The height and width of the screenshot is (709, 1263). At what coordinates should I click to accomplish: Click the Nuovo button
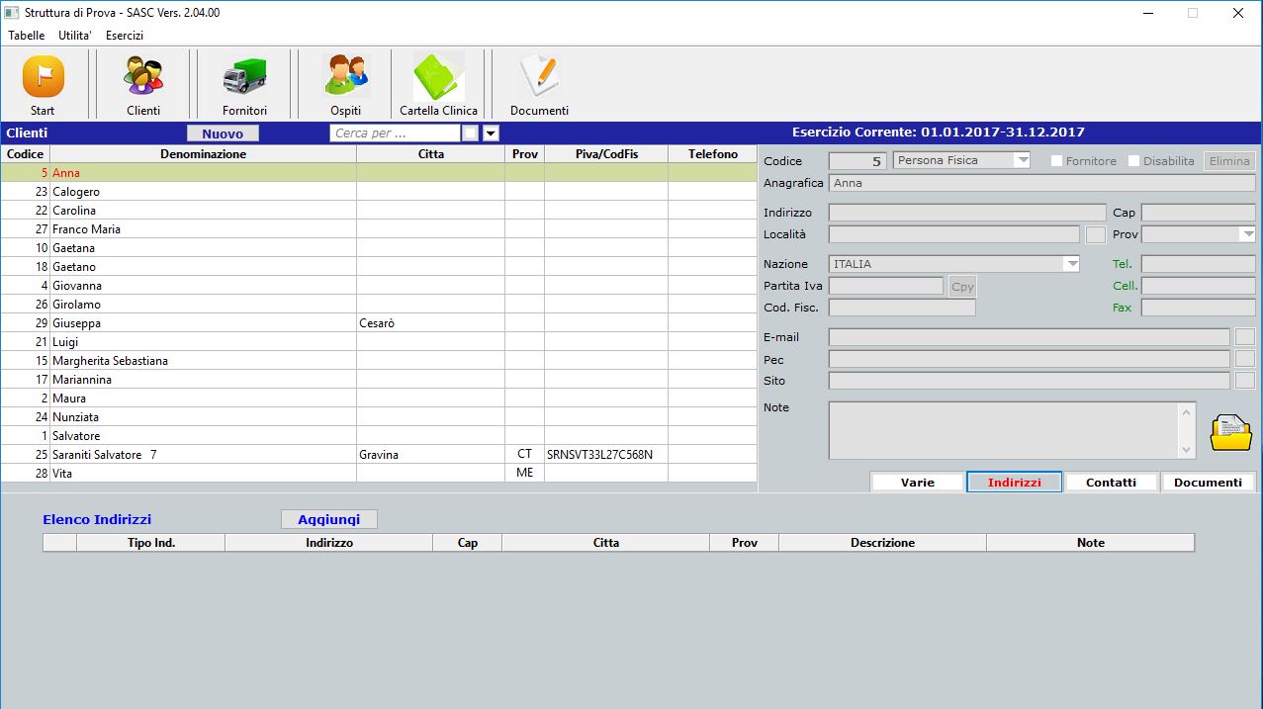(223, 133)
